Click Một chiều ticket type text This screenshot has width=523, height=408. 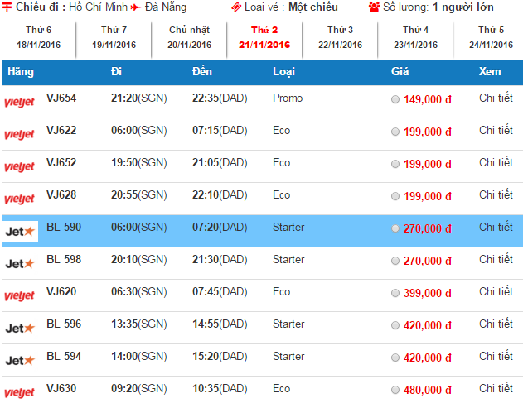(313, 7)
